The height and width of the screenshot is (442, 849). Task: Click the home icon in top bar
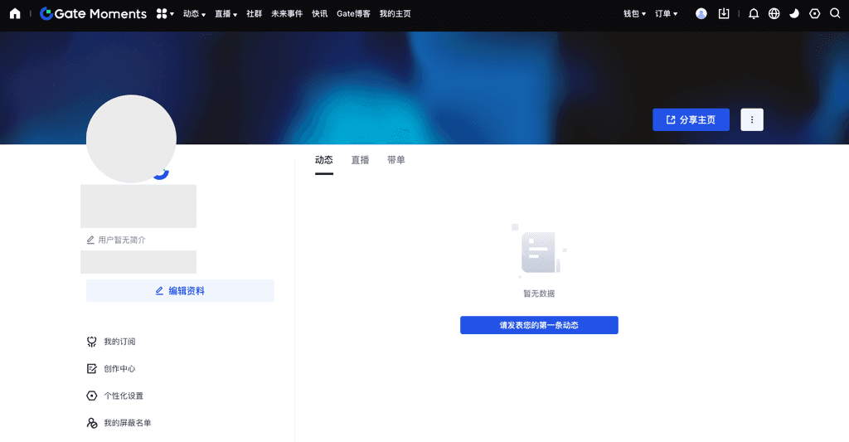(15, 14)
